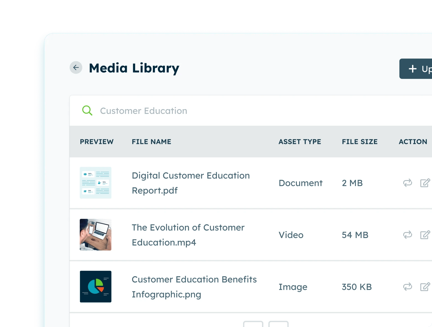The width and height of the screenshot is (432, 327).
Task: Edit The Evolution of Customer Education.mp4 via pencil icon
Action: [425, 235]
